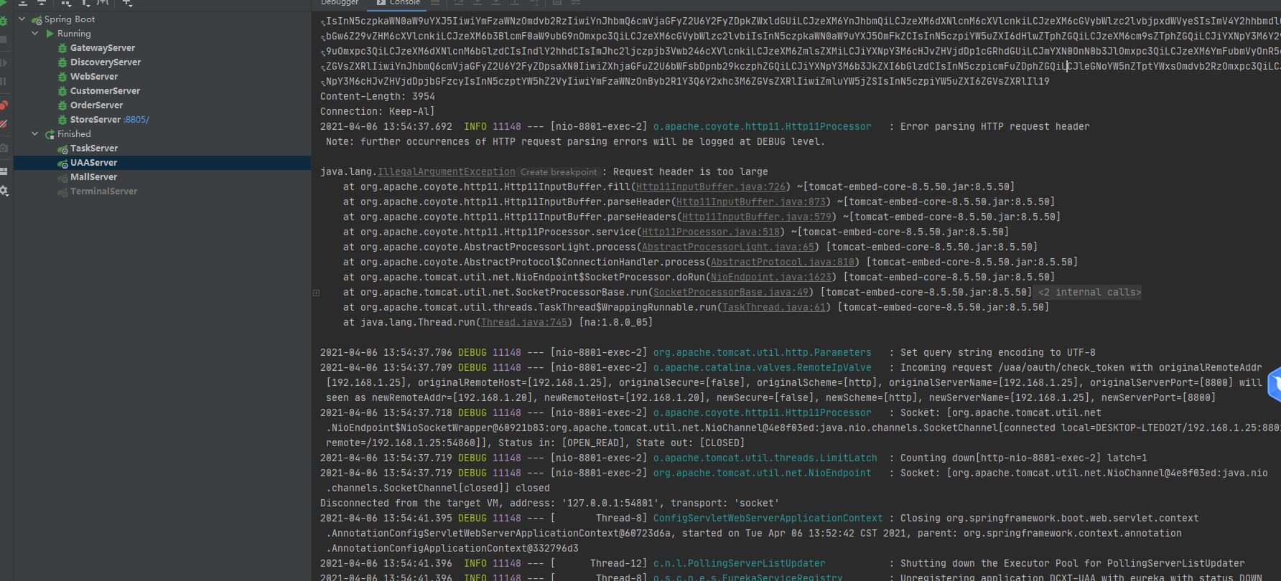The image size is (1281, 581).
Task: Click the StoreServer debug bug icon
Action: click(62, 120)
